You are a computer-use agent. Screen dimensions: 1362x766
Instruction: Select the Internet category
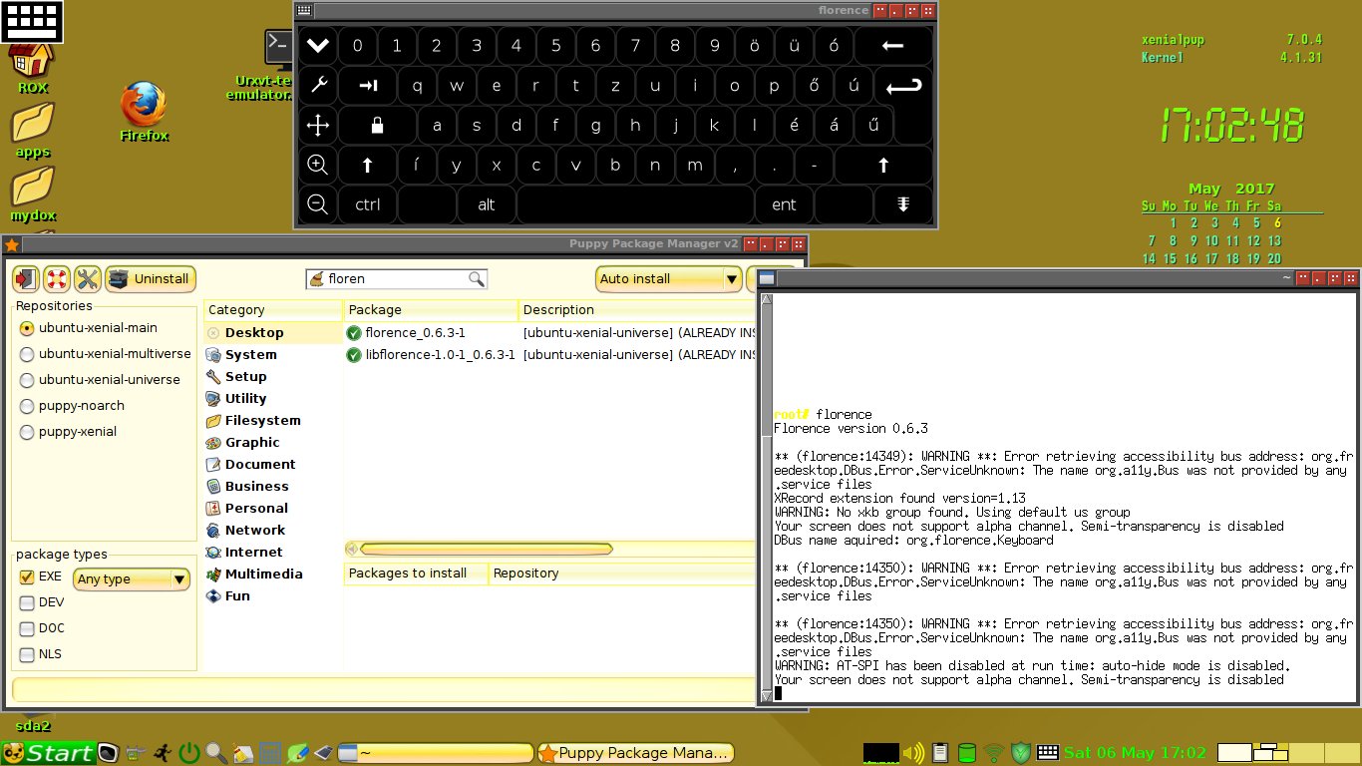click(273, 553)
